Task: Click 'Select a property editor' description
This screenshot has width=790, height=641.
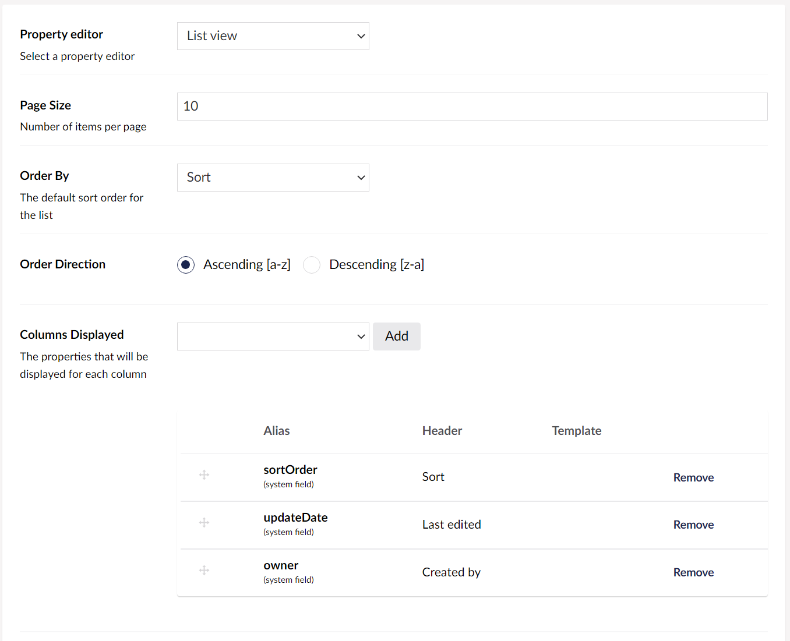Action: [77, 56]
